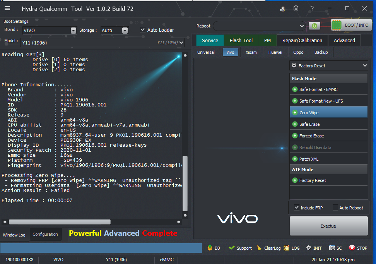Select the Vivo sub-tab
Image resolution: width=376 pixels, height=264 pixels.
(x=230, y=52)
